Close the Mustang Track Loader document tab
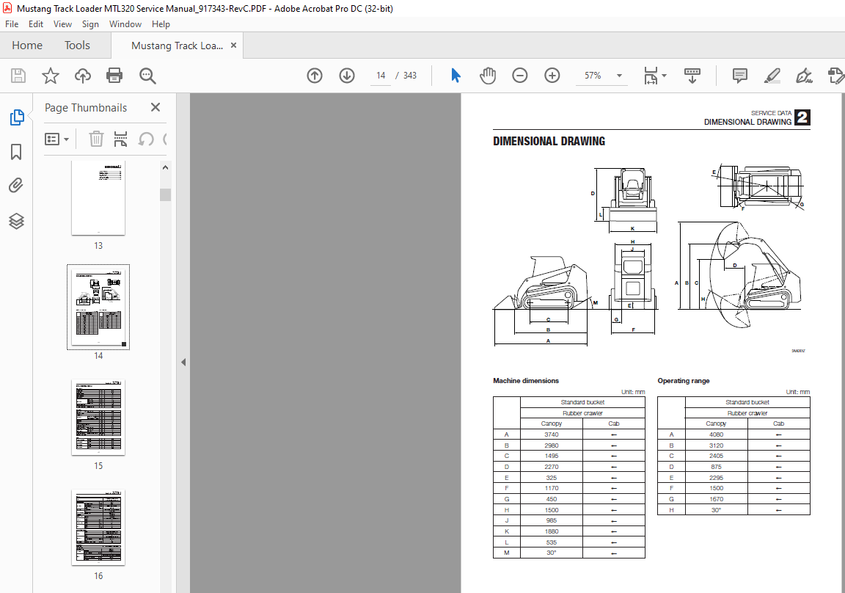845x593 pixels. (233, 46)
